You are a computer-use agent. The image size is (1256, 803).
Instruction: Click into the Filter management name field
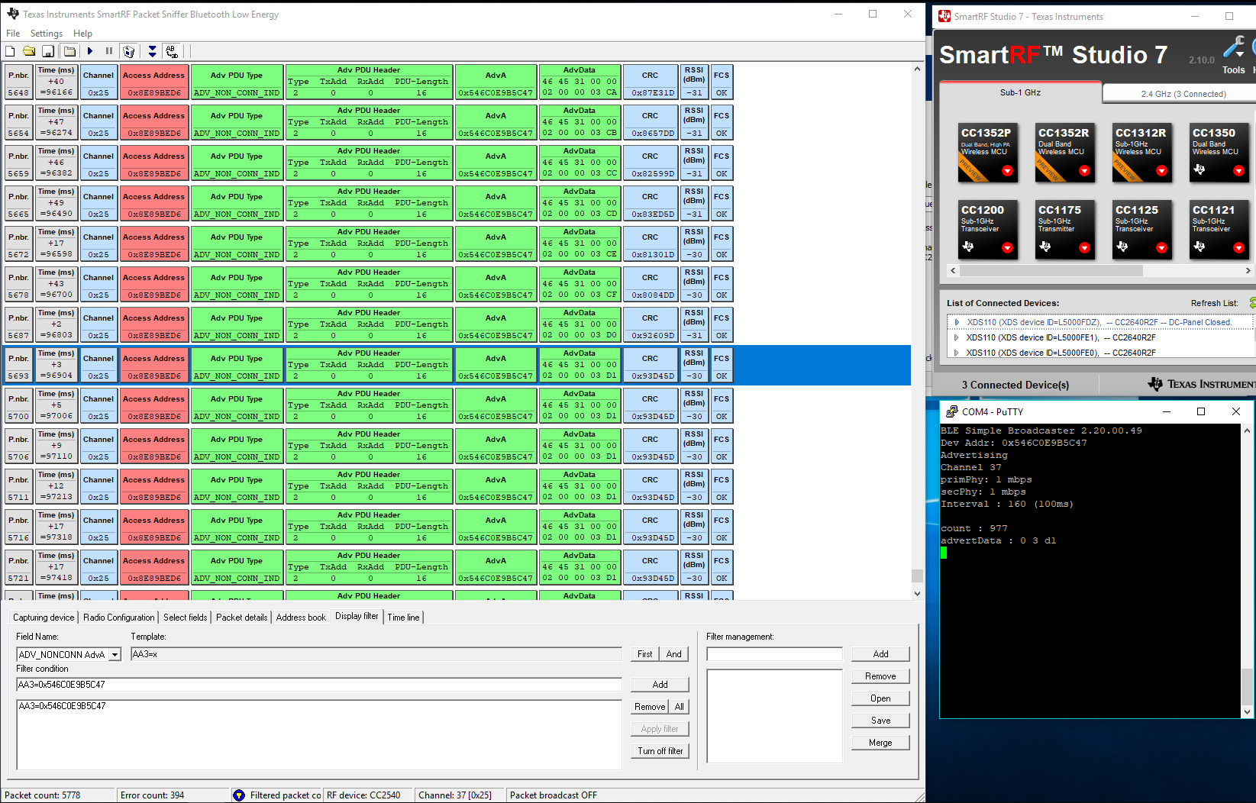click(774, 654)
